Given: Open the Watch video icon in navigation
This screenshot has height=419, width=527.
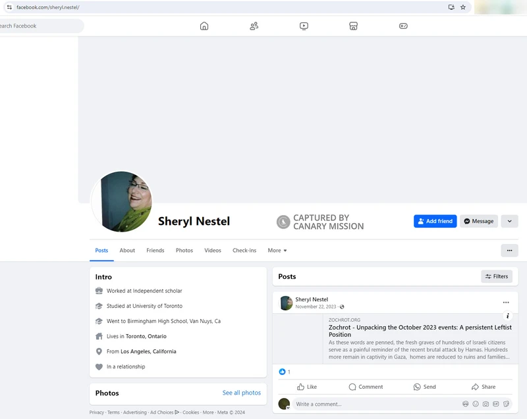Looking at the screenshot, I should (304, 26).
